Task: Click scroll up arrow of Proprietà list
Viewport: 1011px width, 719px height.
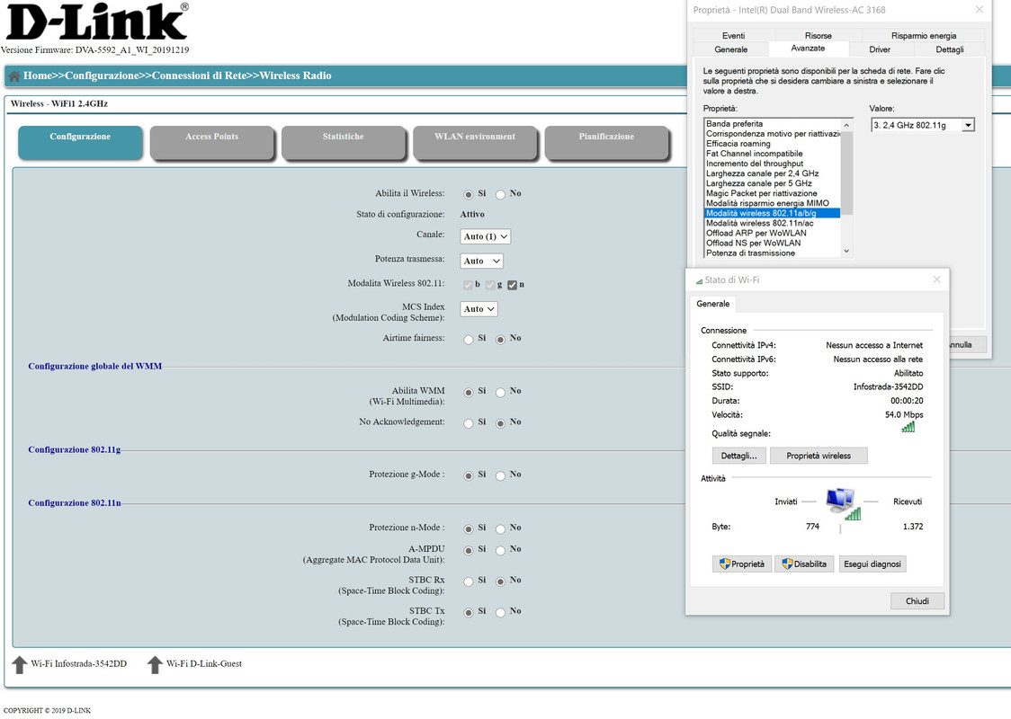Action: pyautogui.click(x=846, y=125)
